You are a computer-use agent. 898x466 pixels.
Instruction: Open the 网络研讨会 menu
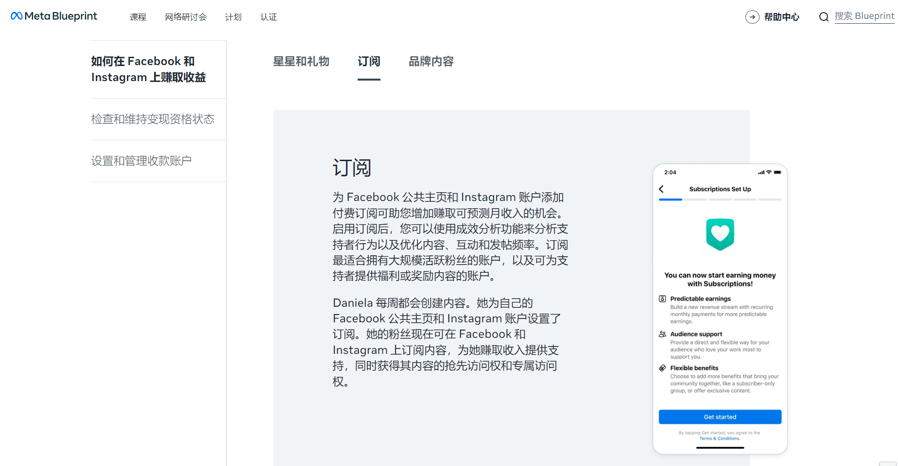coord(186,17)
